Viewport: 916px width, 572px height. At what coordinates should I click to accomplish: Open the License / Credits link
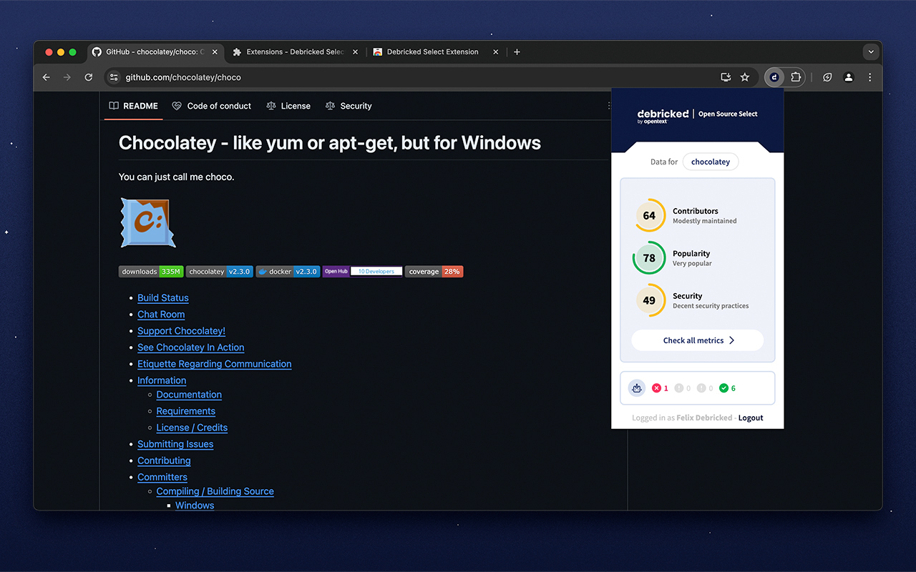pos(192,428)
